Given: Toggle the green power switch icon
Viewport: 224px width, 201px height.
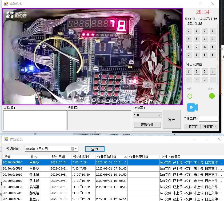Looking at the screenshot, I should click(190, 96).
